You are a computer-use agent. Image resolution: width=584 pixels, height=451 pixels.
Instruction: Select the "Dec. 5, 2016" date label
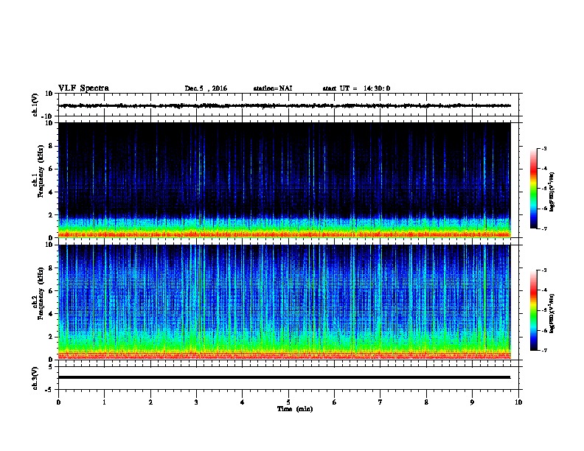[206, 88]
